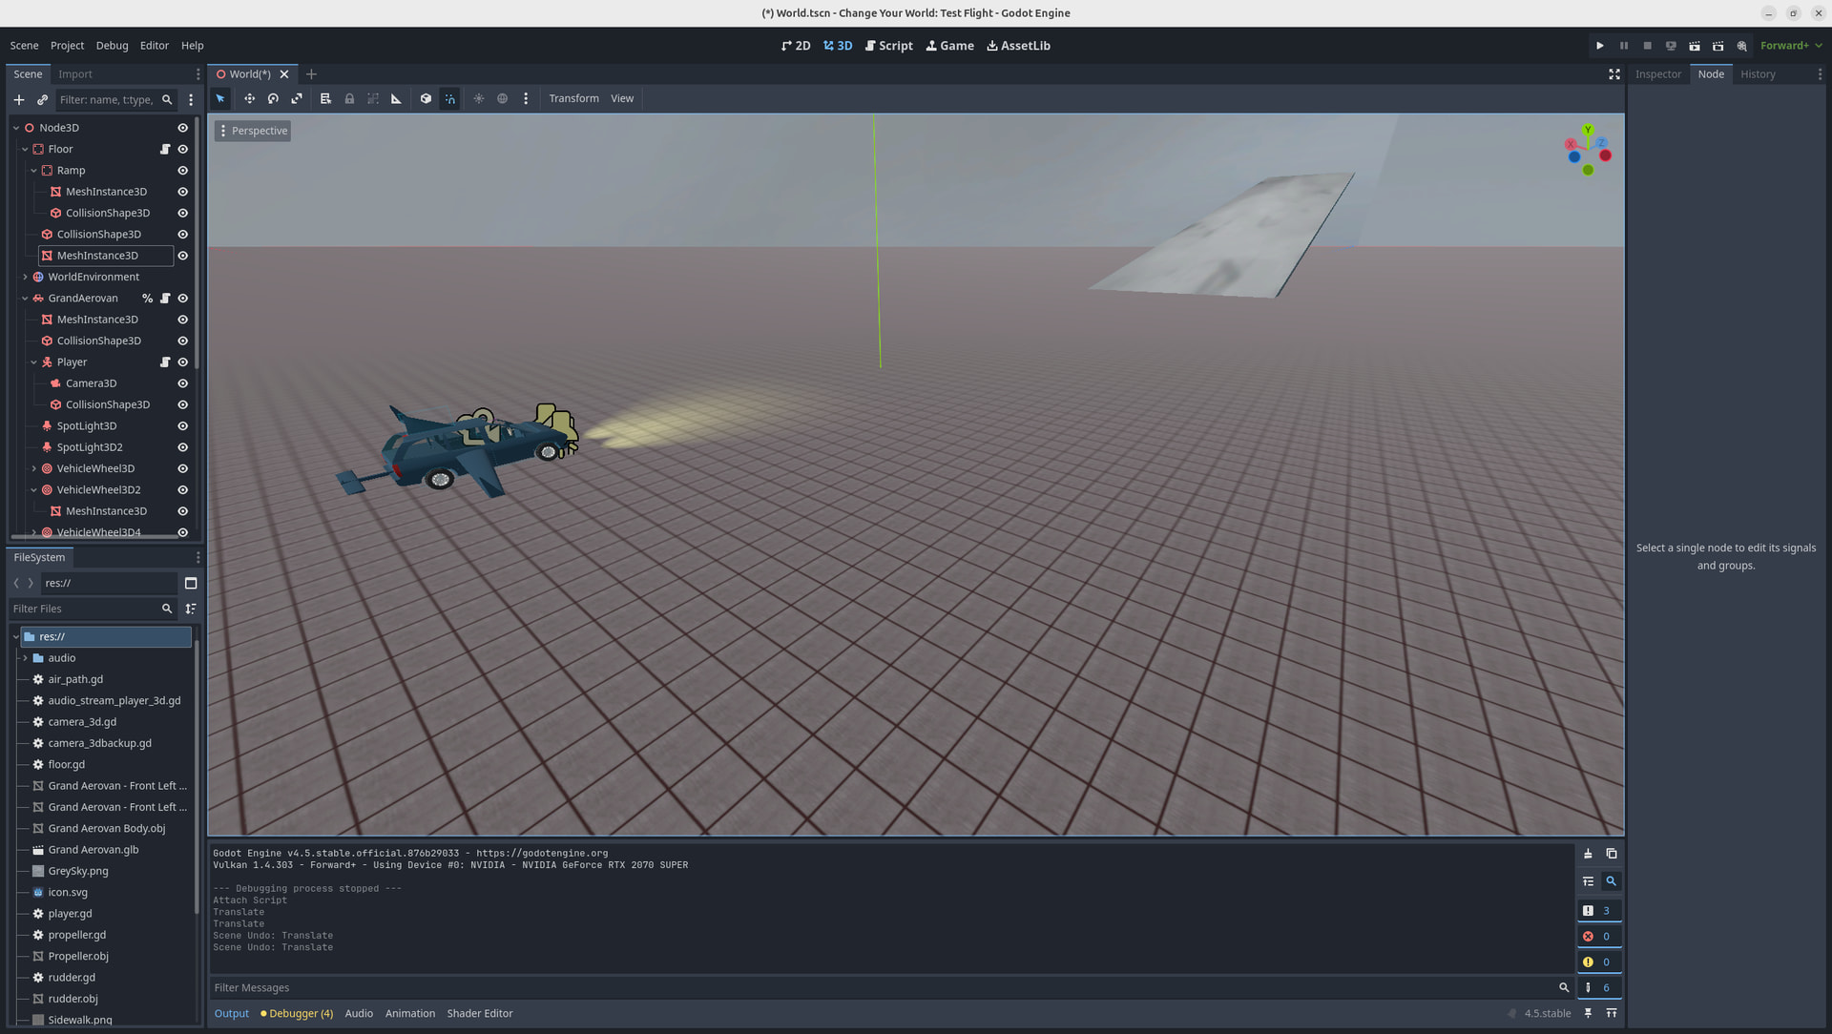
Task: Open the Debug menu
Action: pyautogui.click(x=112, y=46)
